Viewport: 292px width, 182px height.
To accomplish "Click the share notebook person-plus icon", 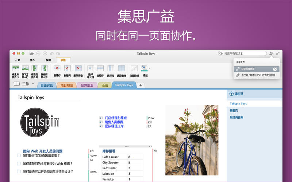I will 271,54.
